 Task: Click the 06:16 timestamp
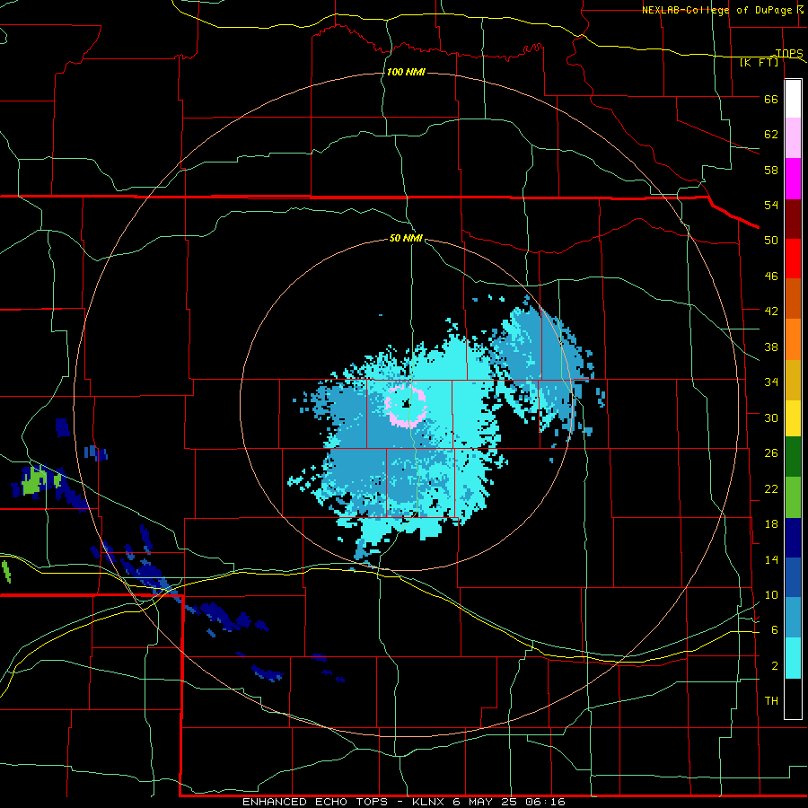pyautogui.click(x=545, y=802)
